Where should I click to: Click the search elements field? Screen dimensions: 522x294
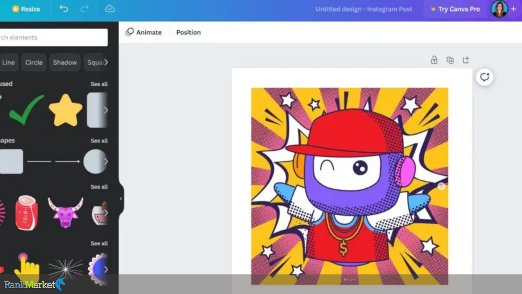53,37
